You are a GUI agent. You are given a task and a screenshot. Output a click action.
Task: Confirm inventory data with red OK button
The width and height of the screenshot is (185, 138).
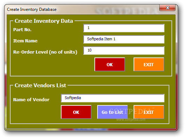pos(110,64)
